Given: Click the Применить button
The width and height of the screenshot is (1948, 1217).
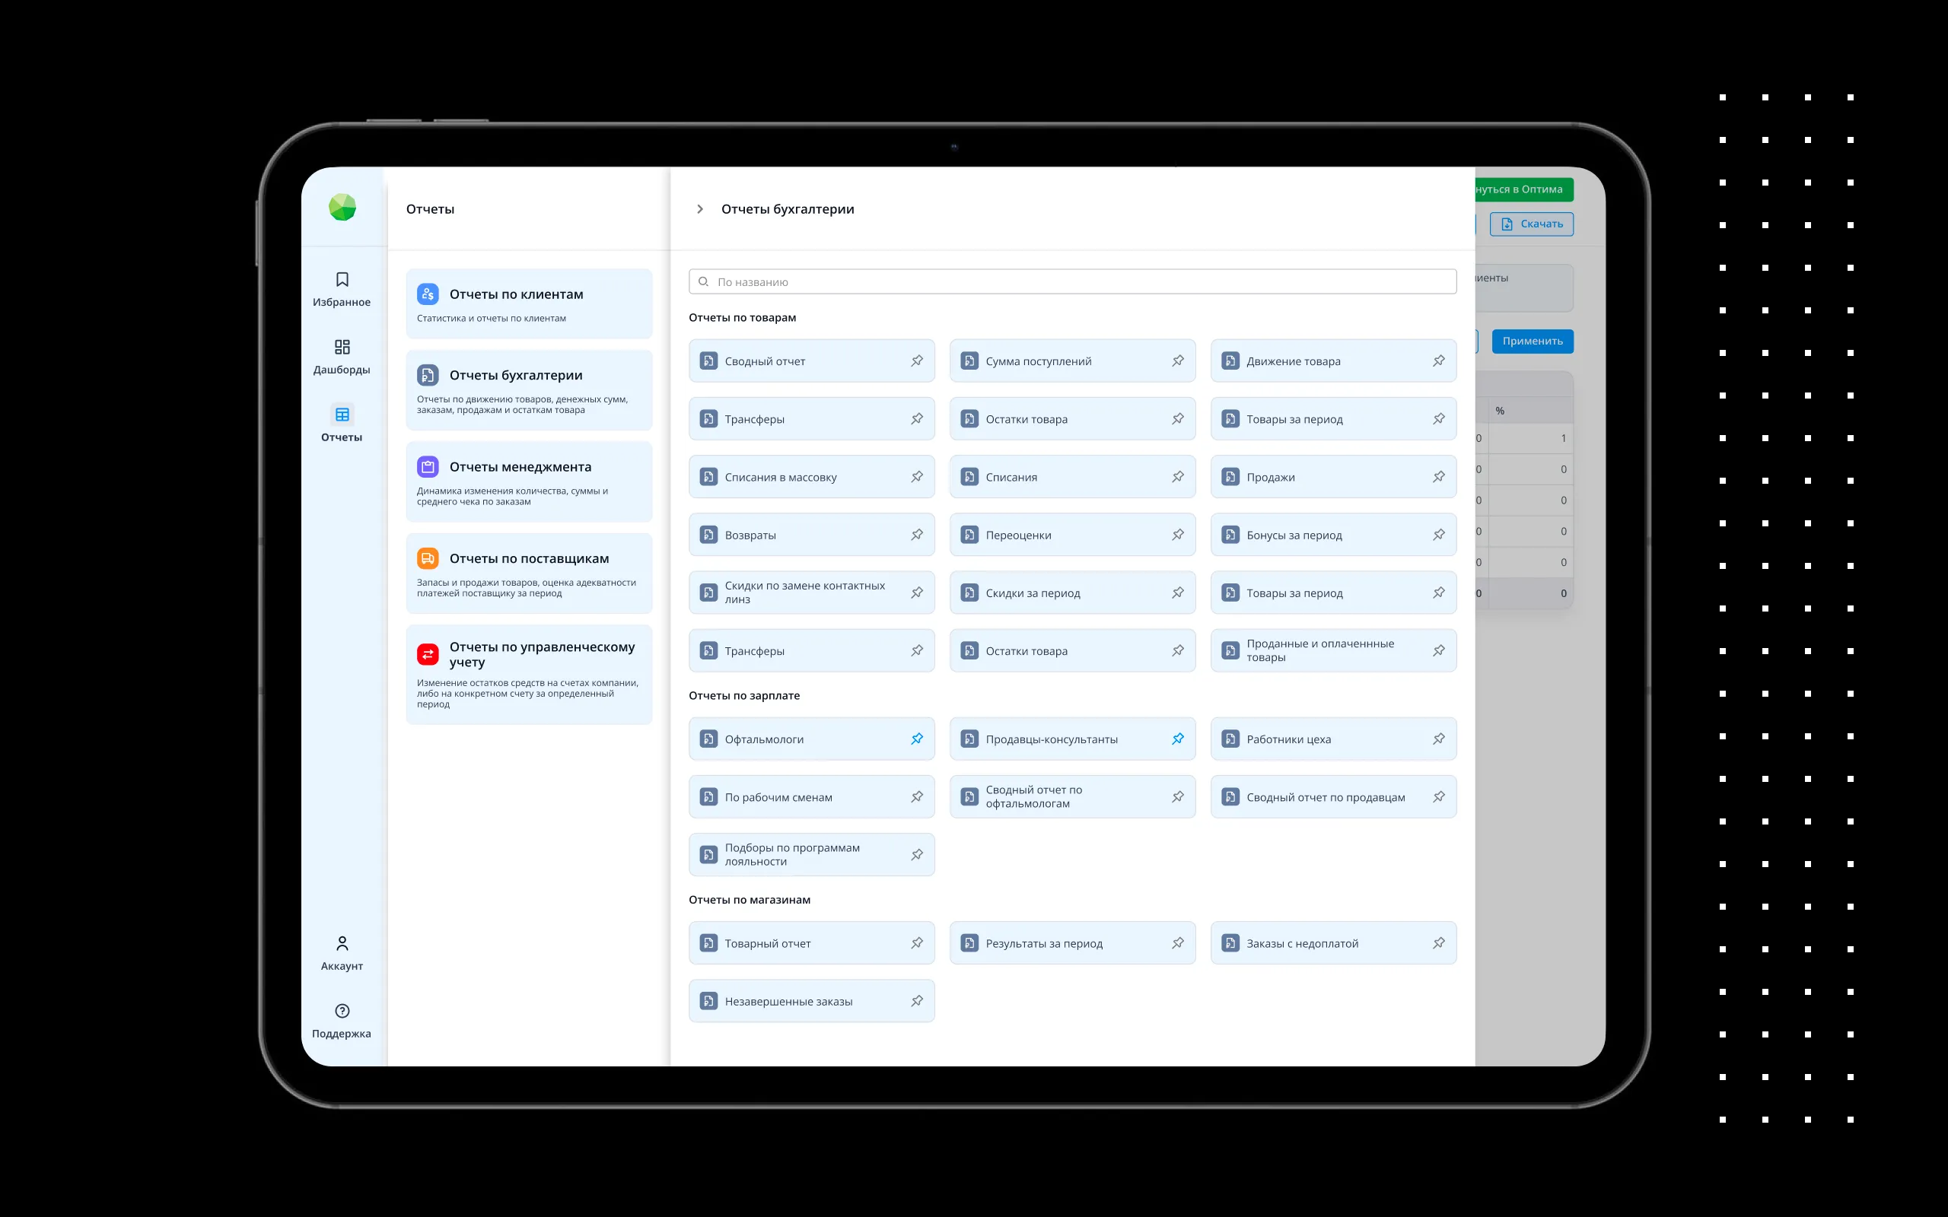Looking at the screenshot, I should (x=1532, y=342).
